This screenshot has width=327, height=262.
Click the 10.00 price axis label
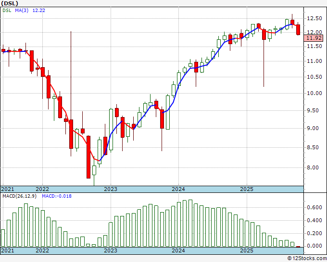pyautogui.click(x=314, y=93)
